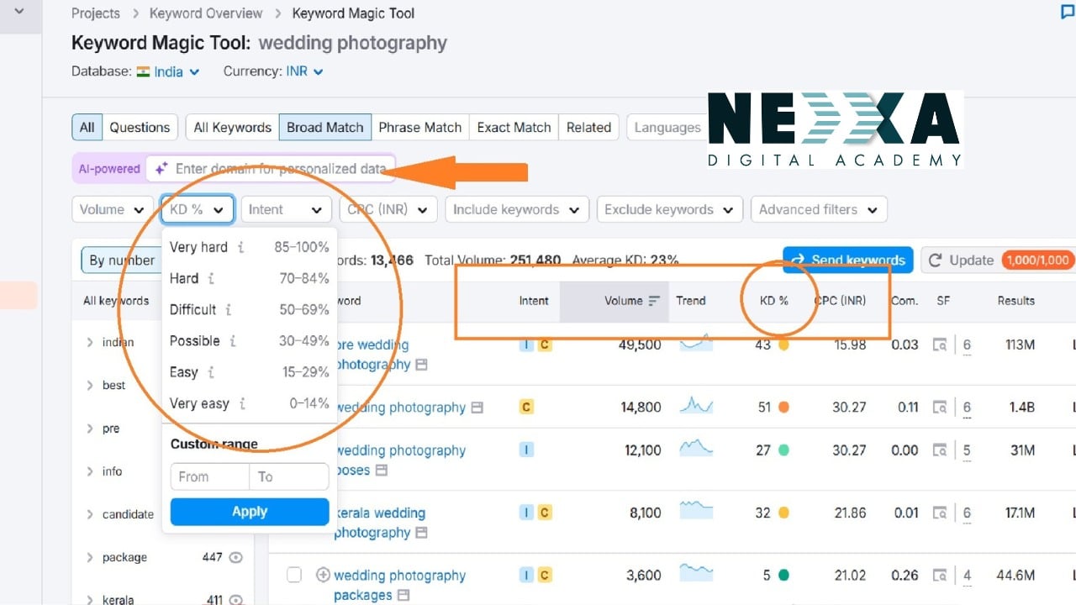
Task: Click From custom range field
Action: (210, 476)
